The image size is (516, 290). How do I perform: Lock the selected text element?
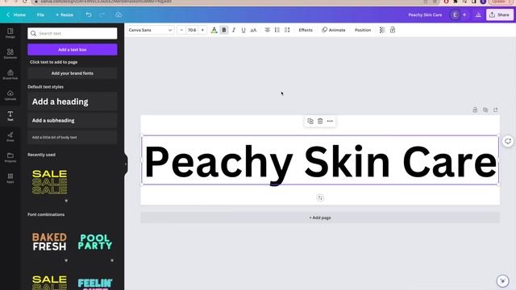[393, 30]
